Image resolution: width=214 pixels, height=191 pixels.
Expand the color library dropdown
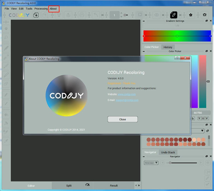point(203,131)
